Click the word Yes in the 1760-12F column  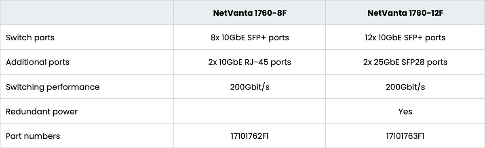pyautogui.click(x=405, y=111)
